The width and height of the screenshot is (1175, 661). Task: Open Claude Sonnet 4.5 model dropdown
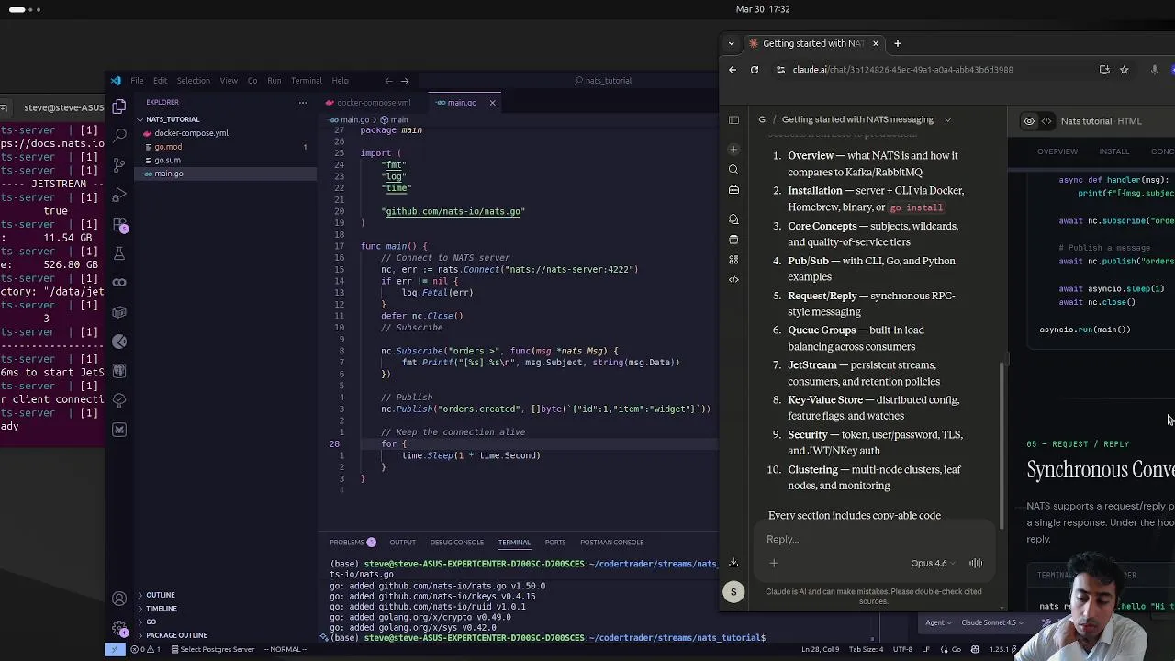pos(992,622)
